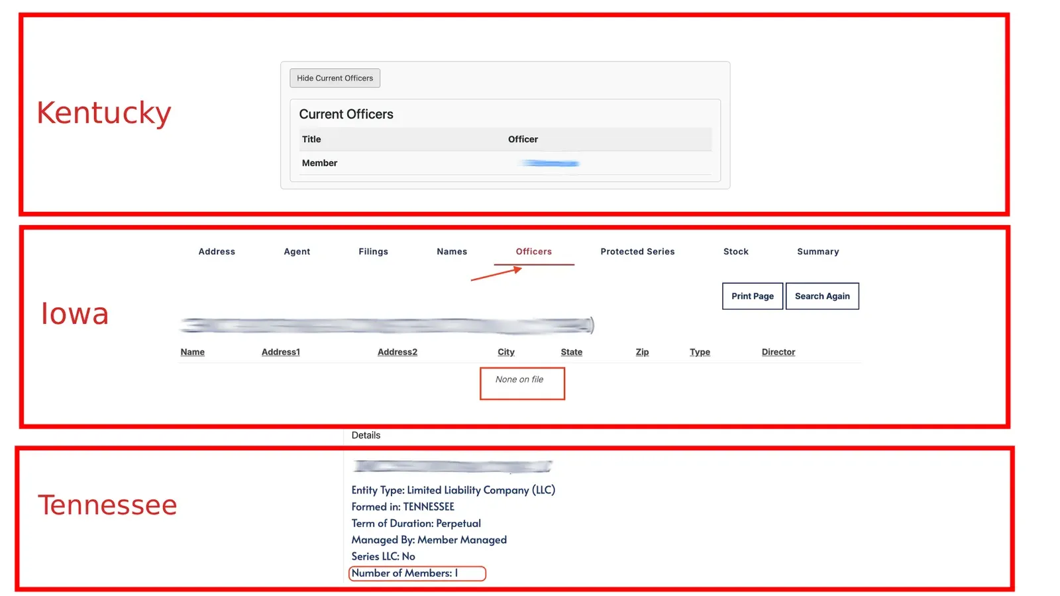The width and height of the screenshot is (1060, 596).
Task: Open the Address tab in Iowa panel
Action: tap(217, 252)
